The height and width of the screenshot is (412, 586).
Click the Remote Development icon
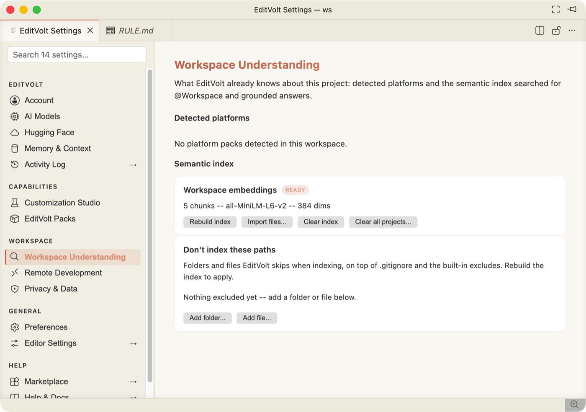[x=15, y=273]
